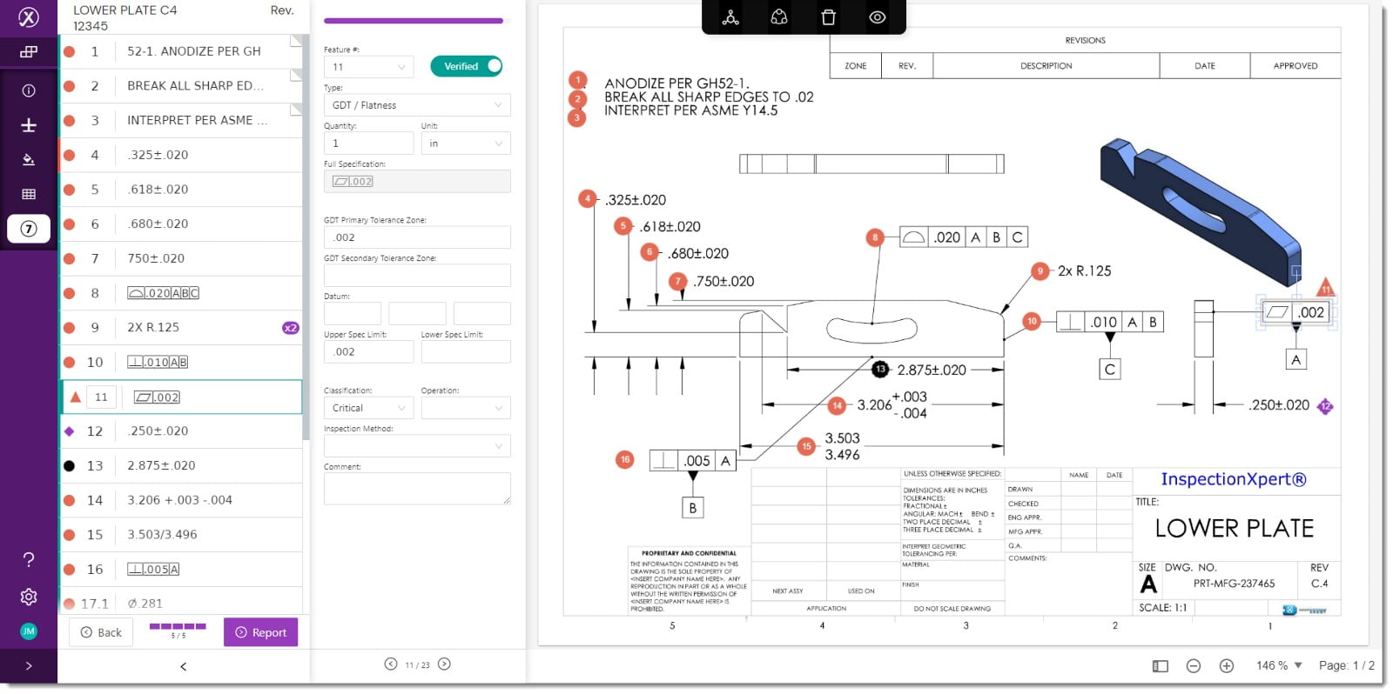Toggle the Verified switch
This screenshot has height=694, width=1393.
467,66
